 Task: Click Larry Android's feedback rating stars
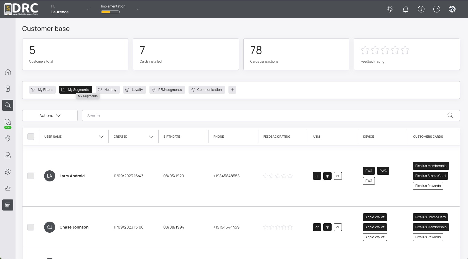click(278, 176)
